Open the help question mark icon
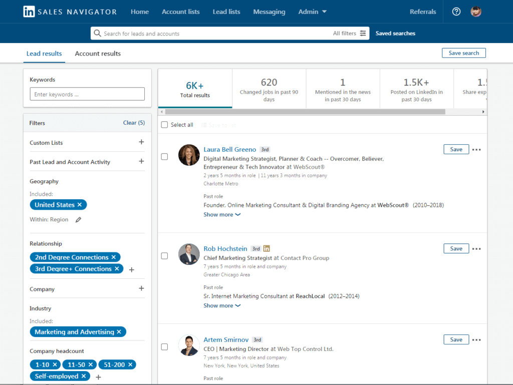This screenshot has width=513, height=385. (x=456, y=11)
